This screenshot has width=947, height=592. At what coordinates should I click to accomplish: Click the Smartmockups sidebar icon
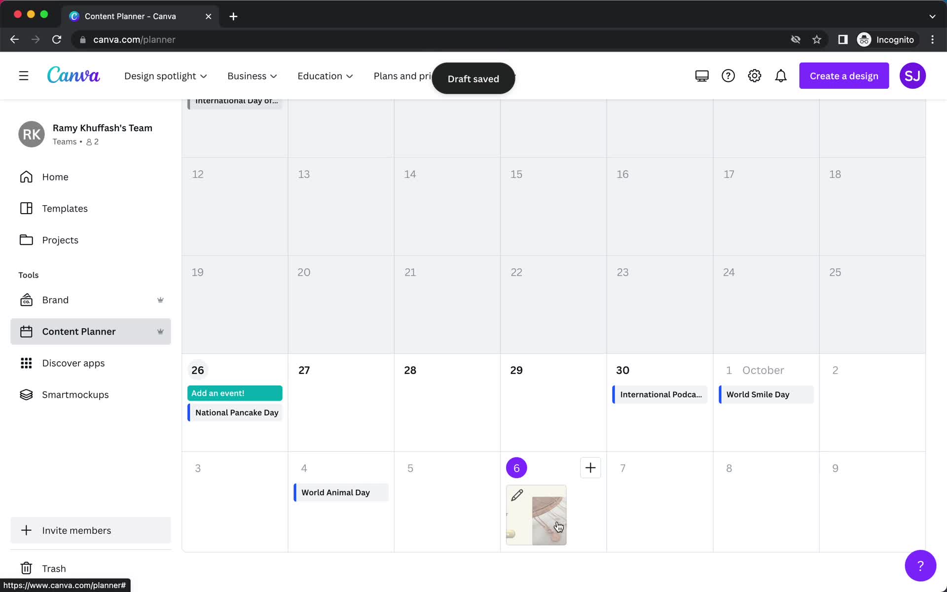tap(26, 394)
